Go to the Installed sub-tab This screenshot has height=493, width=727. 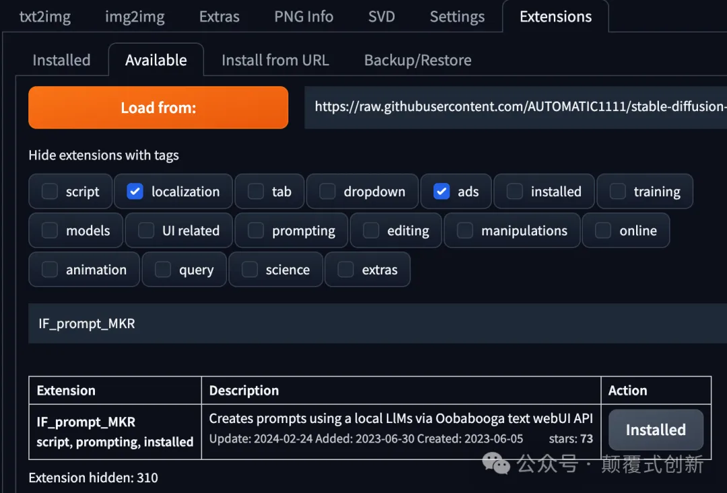pyautogui.click(x=62, y=61)
